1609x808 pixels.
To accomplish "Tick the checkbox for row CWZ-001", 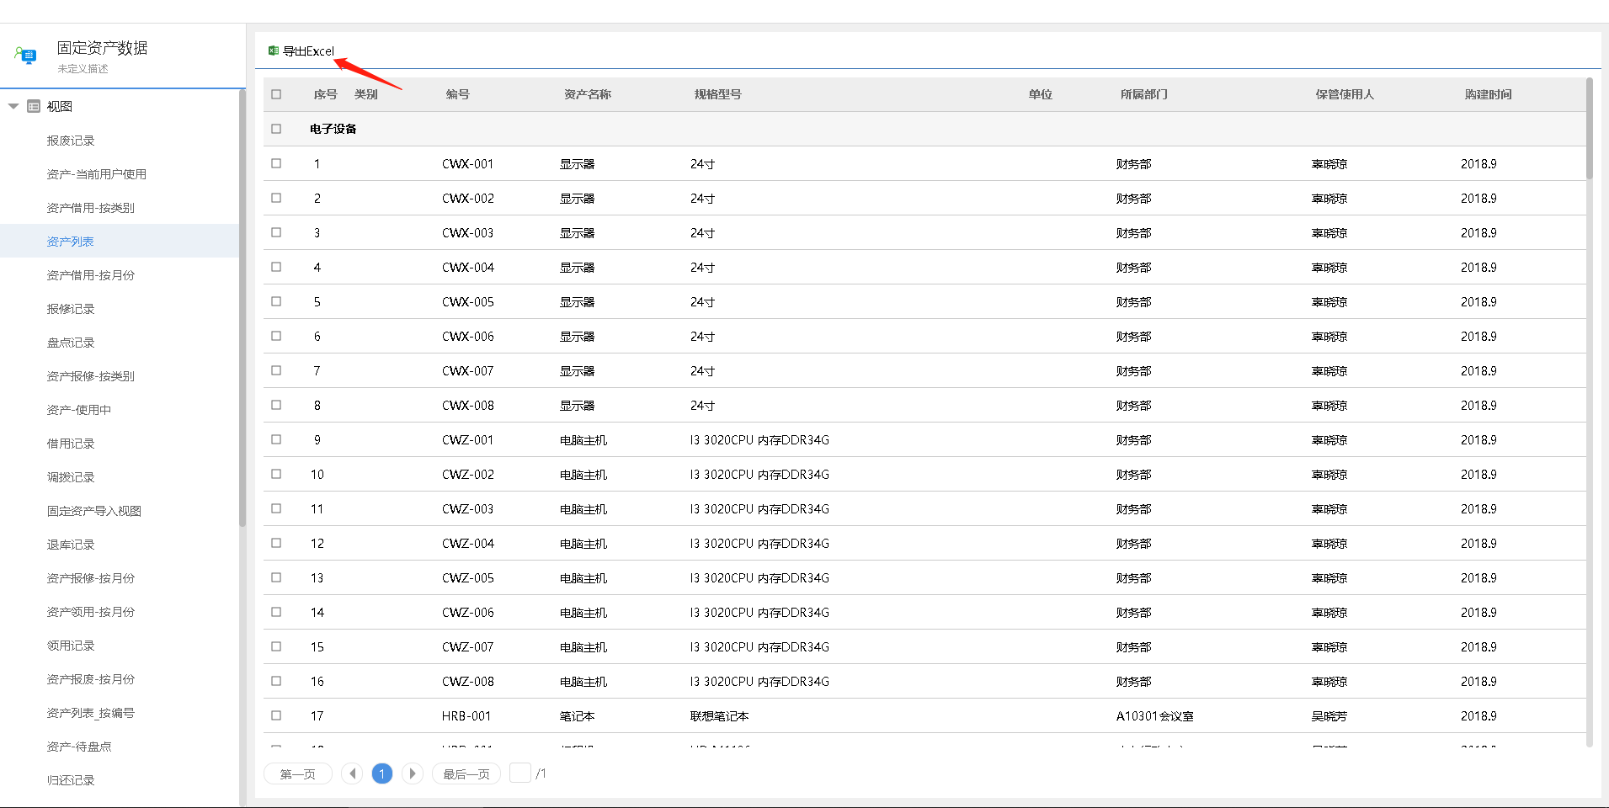I will coord(276,439).
